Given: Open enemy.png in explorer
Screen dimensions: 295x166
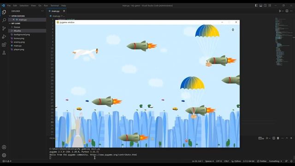Looking at the screenshot, I should click(x=19, y=42).
